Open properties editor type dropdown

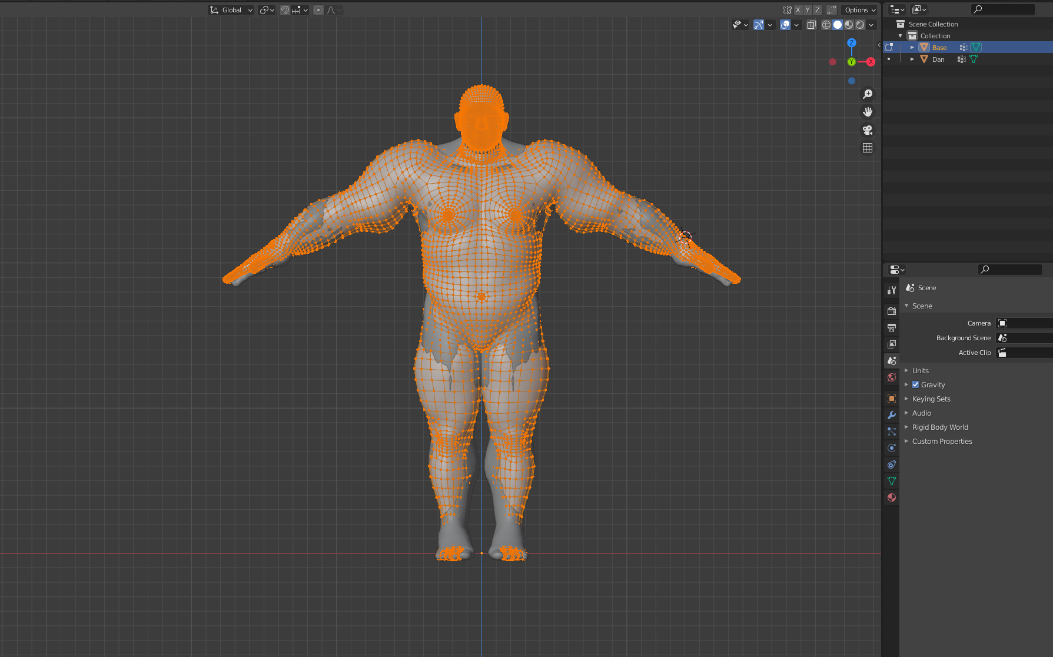[897, 270]
